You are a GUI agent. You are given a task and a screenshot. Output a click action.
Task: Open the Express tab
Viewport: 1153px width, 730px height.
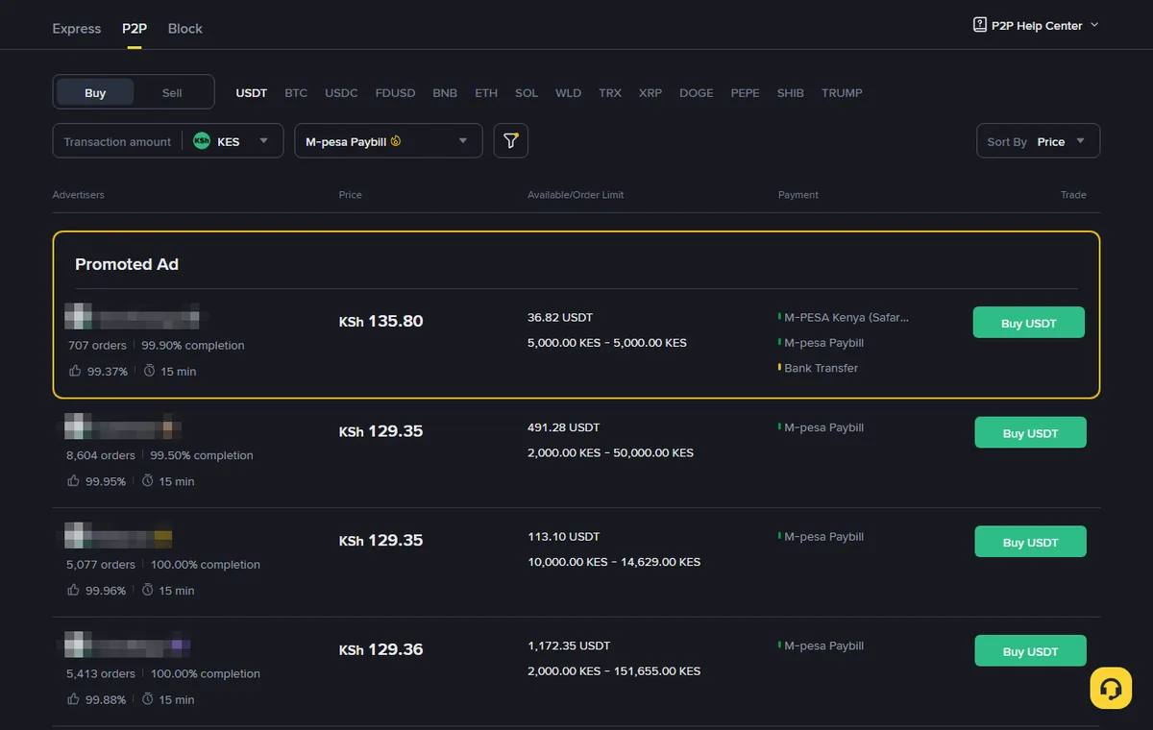click(77, 28)
